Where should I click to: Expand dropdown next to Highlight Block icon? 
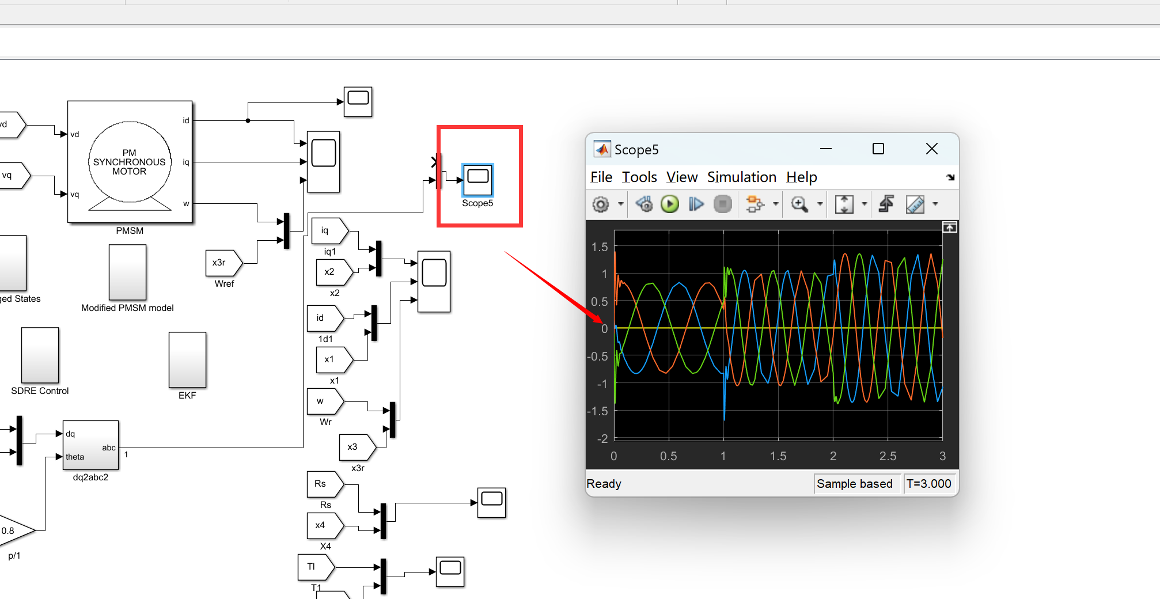(x=775, y=204)
